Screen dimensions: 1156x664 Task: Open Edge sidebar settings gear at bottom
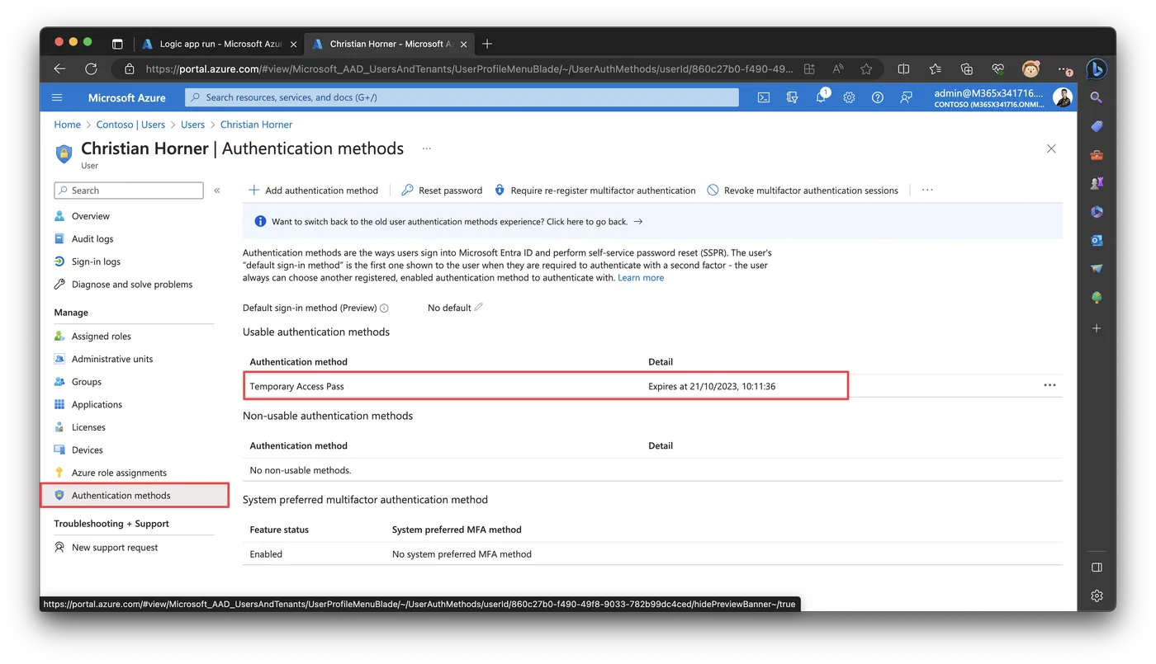[1097, 596]
